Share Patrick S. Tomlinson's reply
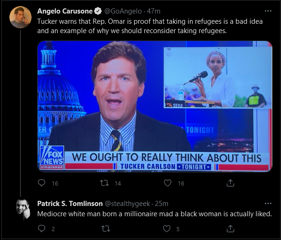281x240 pixels. [230, 228]
